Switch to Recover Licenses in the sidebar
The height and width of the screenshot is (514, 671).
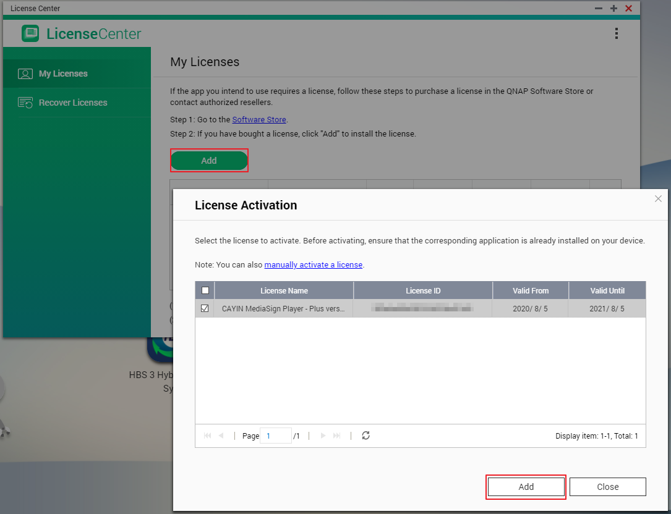[x=73, y=103]
